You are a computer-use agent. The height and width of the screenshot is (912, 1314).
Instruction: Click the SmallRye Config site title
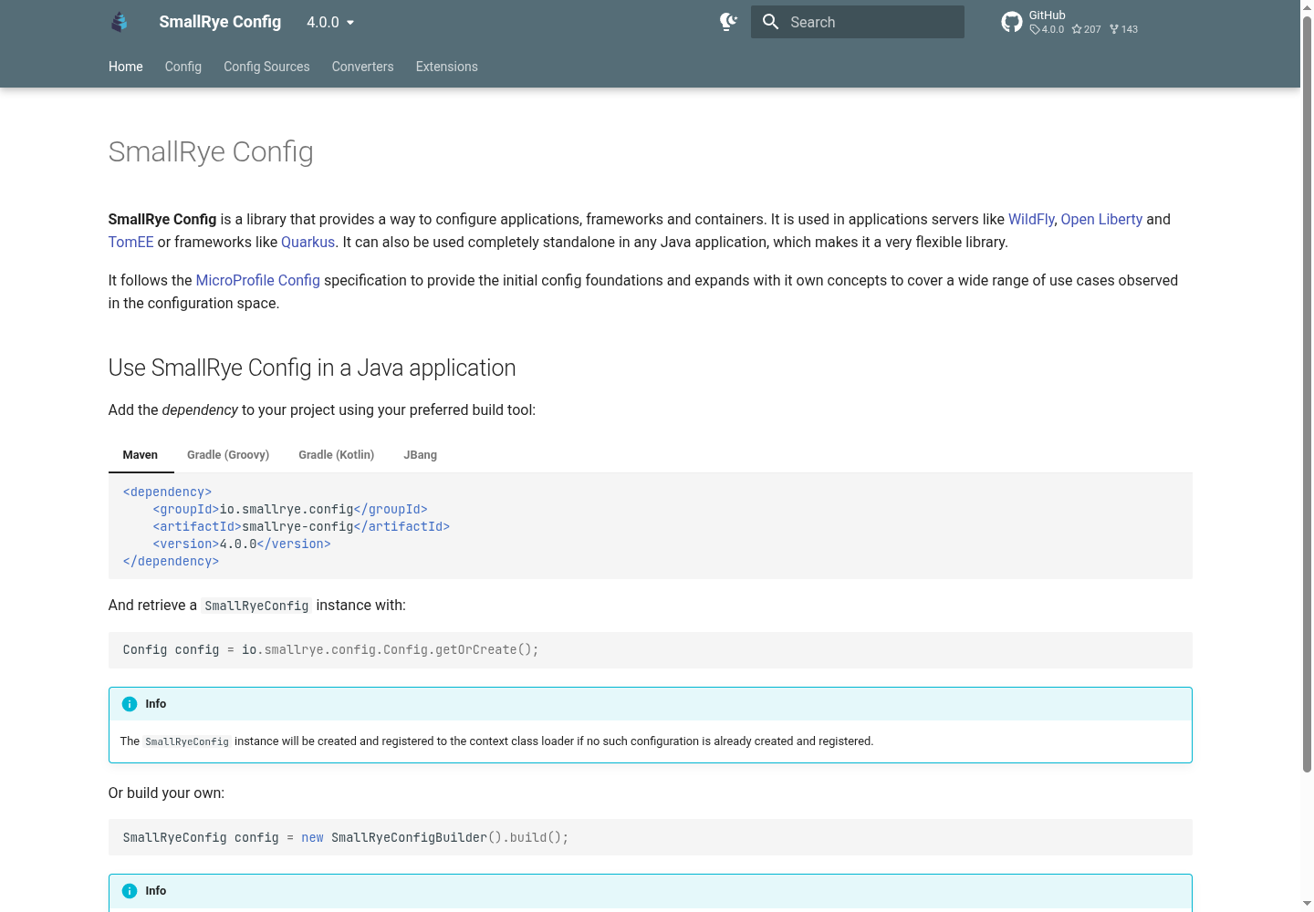coord(220,22)
